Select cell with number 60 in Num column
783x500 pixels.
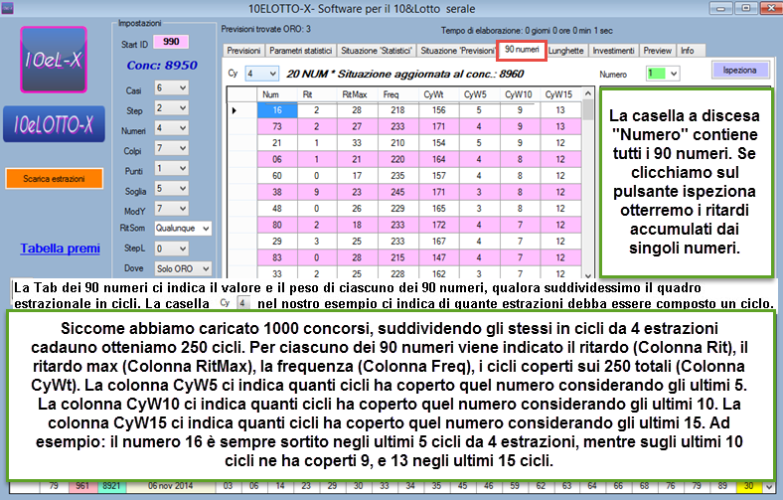coord(277,176)
